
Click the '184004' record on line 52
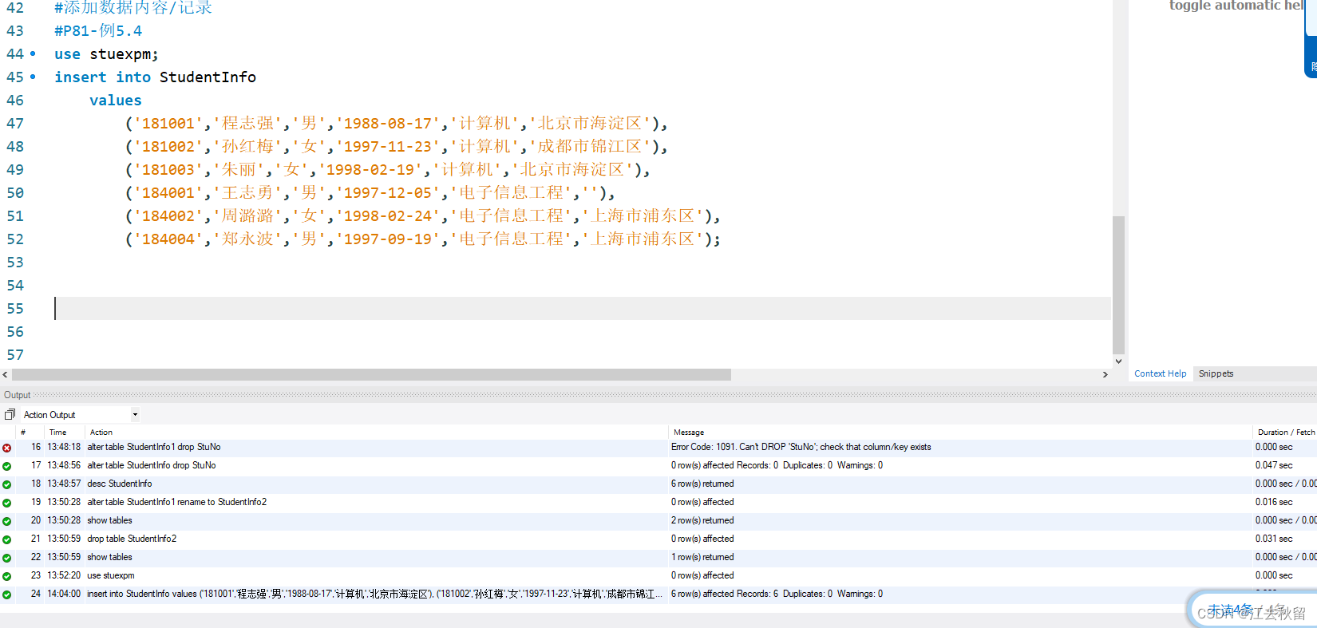(422, 239)
